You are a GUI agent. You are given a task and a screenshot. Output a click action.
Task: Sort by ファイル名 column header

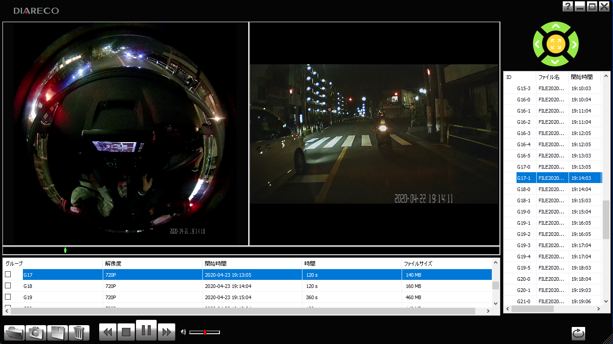(x=552, y=77)
